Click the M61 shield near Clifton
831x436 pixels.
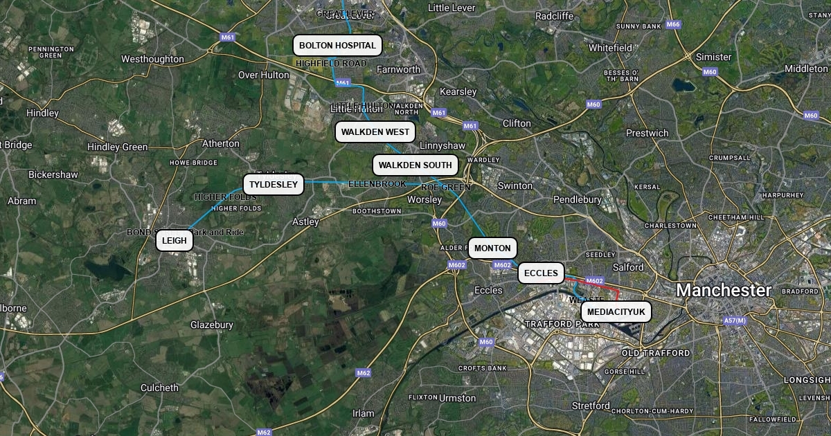(x=470, y=126)
